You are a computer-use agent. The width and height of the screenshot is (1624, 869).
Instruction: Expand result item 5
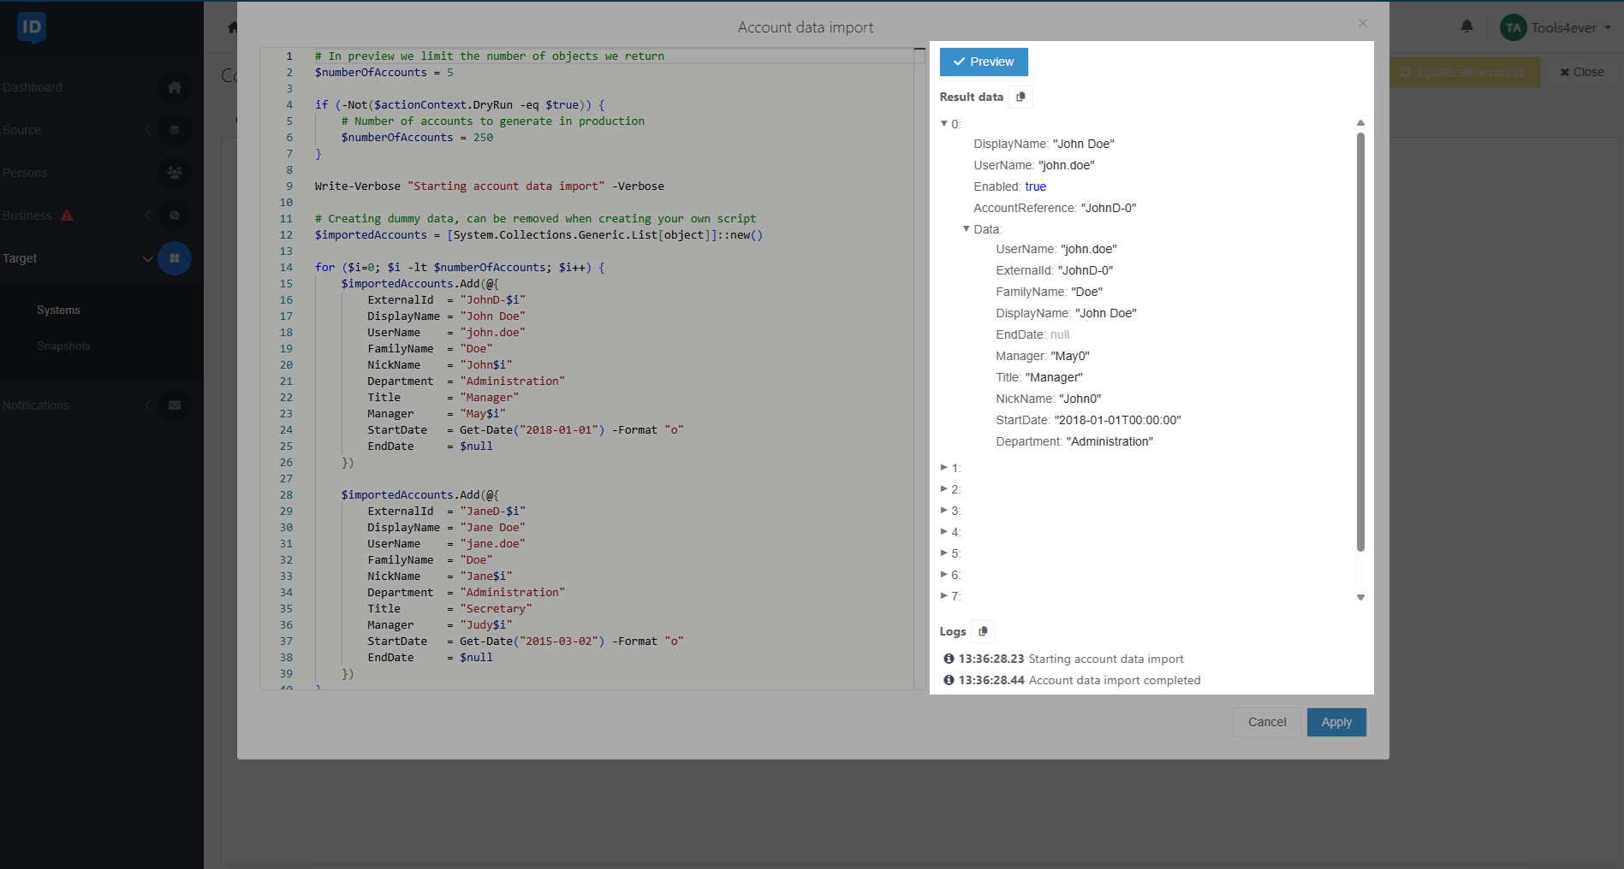(944, 553)
